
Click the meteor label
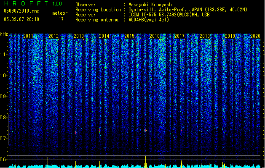point(60,13)
